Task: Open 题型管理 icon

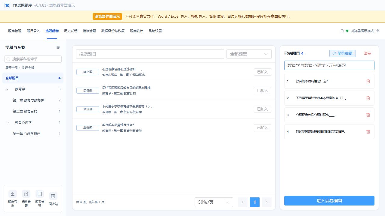Action: [x=40, y=193]
